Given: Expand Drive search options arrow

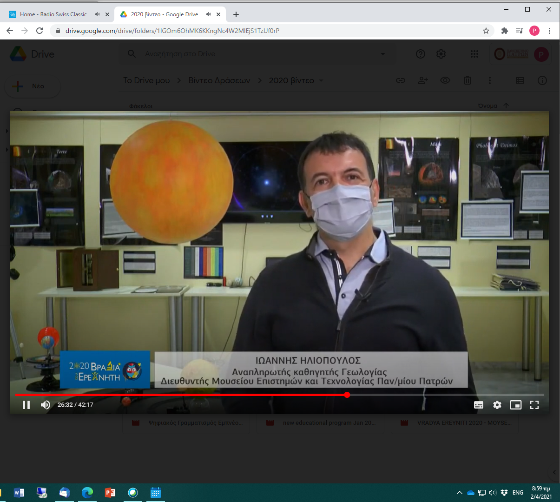Looking at the screenshot, I should 382,54.
